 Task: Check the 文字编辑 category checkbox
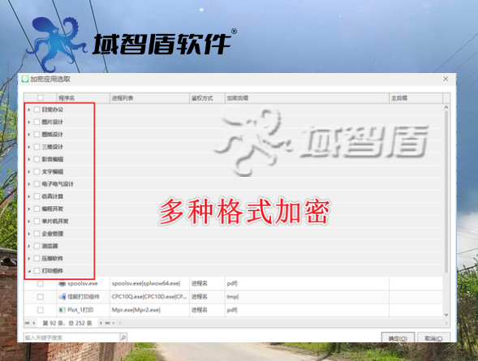point(37,171)
